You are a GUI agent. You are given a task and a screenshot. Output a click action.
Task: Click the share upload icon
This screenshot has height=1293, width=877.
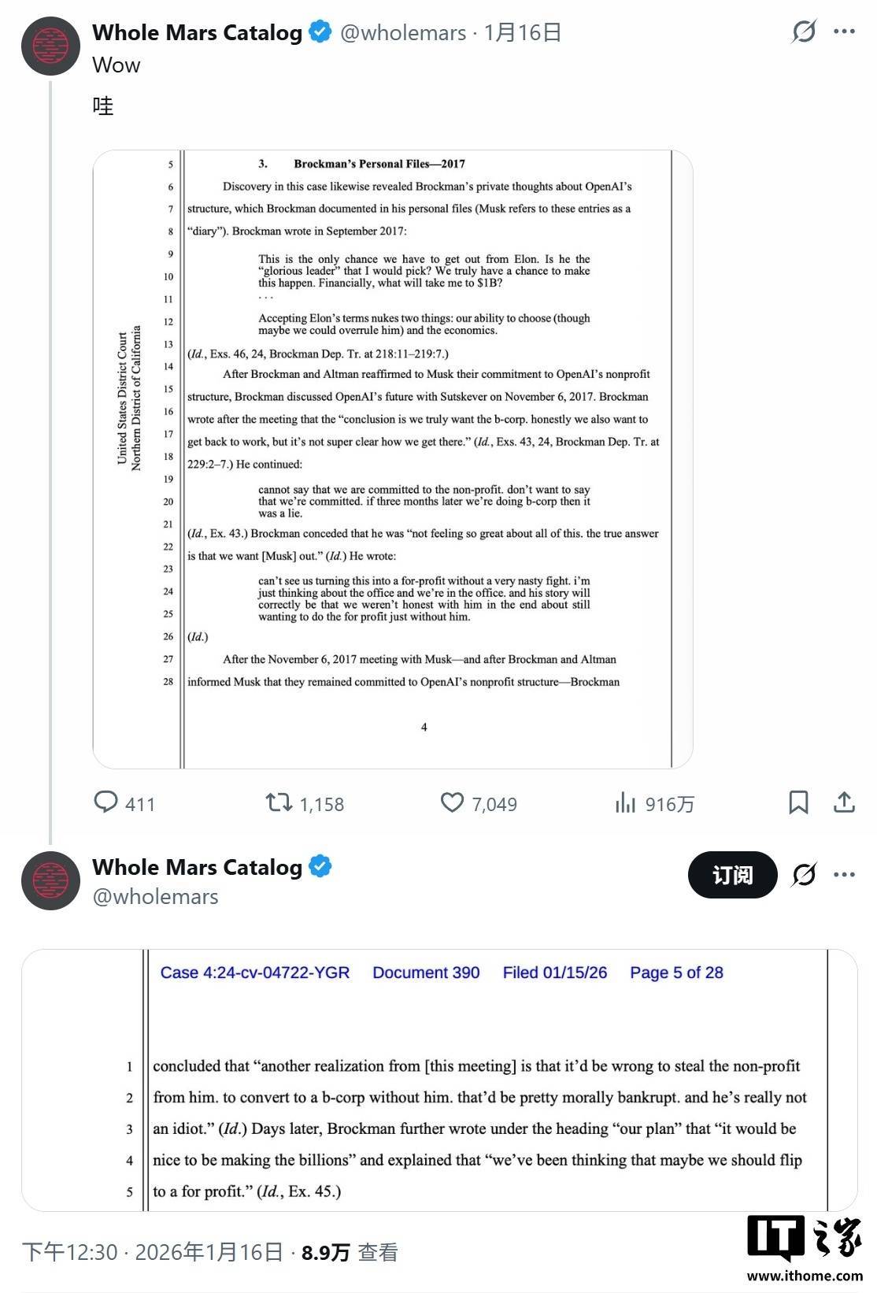[844, 802]
